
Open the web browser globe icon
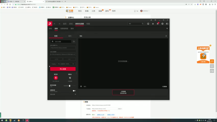(148, 24)
